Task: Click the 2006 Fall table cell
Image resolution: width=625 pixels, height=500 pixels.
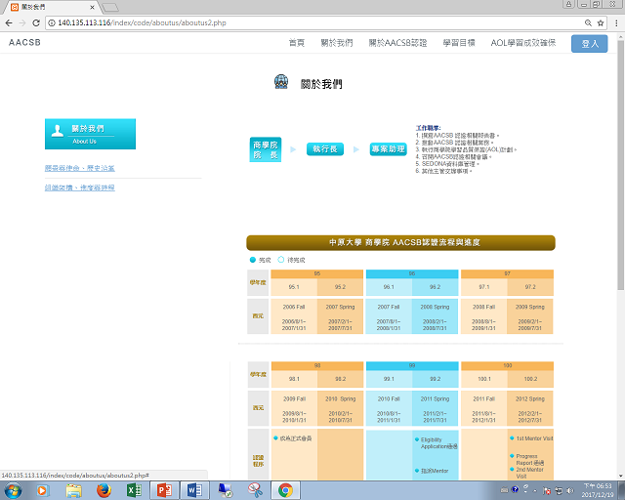Action: click(294, 316)
